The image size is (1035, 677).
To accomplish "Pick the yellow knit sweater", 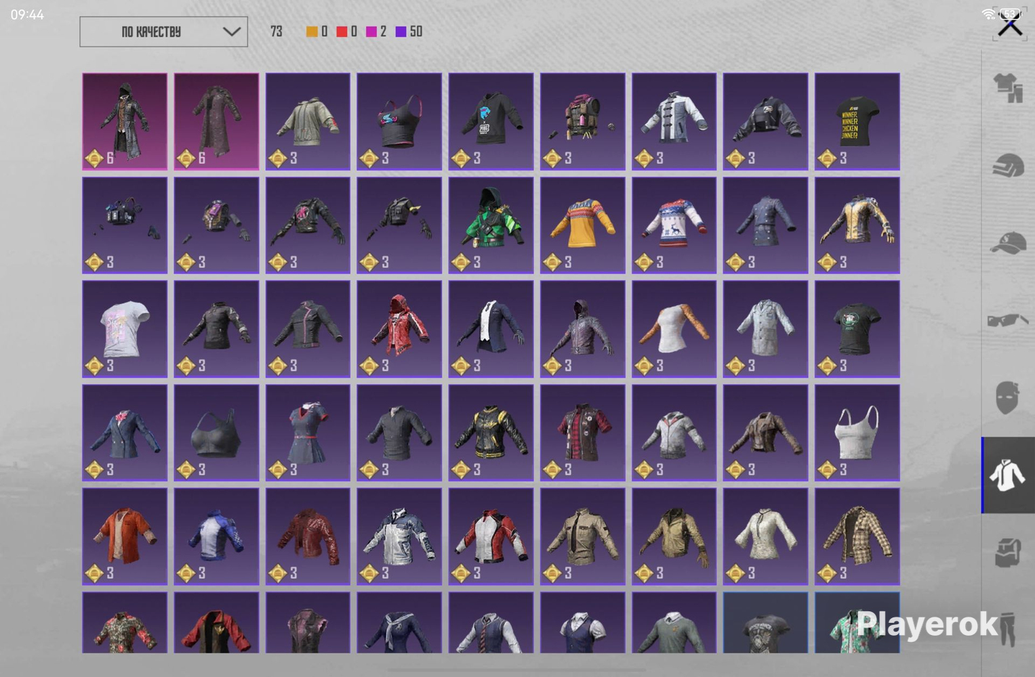I will [x=583, y=225].
